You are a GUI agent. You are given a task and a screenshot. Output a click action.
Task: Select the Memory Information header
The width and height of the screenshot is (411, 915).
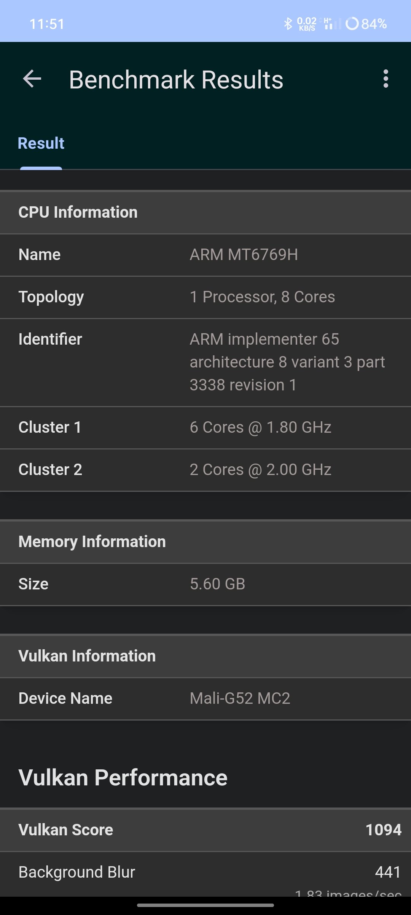pyautogui.click(x=205, y=542)
